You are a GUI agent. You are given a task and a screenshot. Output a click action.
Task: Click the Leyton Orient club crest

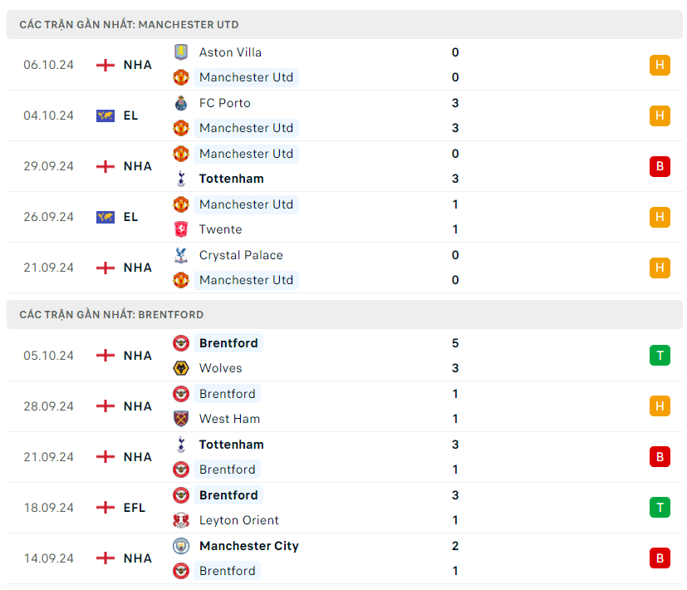tap(181, 520)
